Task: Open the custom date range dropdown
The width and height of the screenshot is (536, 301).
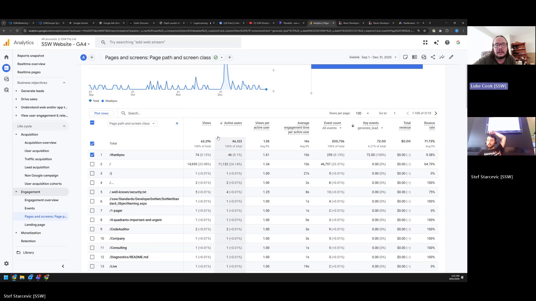Action: point(379,57)
